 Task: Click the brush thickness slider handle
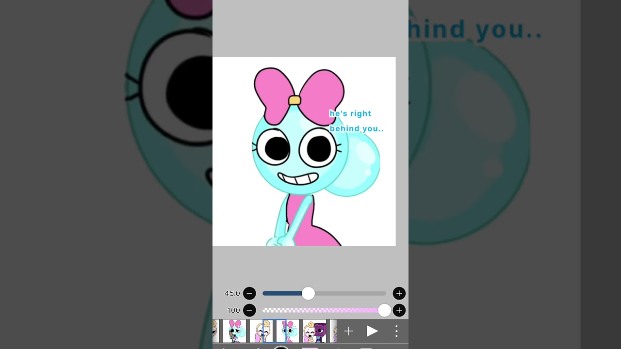coord(308,293)
